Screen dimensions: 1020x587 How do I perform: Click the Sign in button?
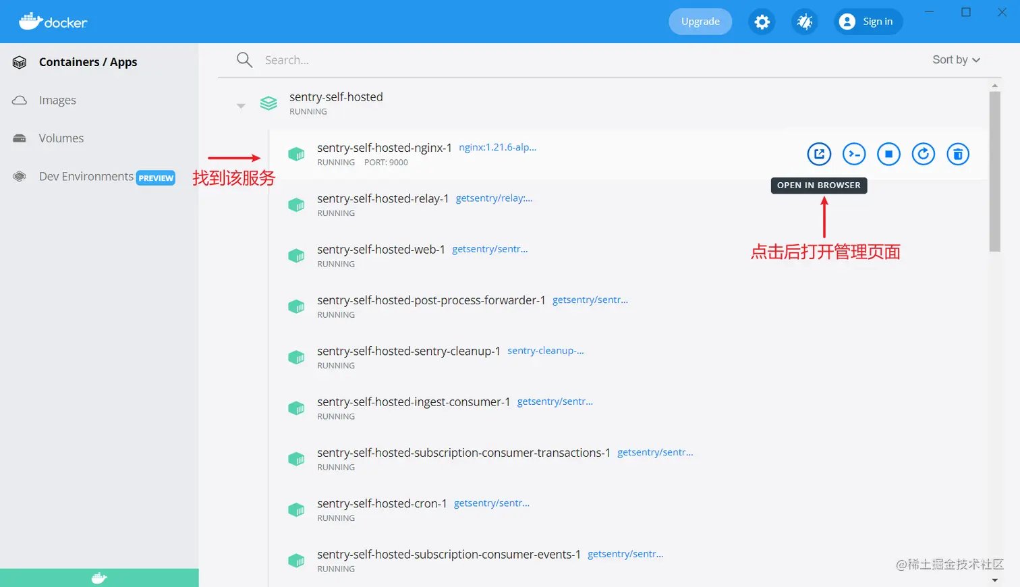click(868, 22)
